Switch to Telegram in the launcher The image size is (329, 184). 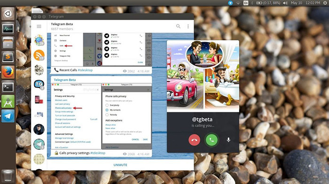(8, 116)
